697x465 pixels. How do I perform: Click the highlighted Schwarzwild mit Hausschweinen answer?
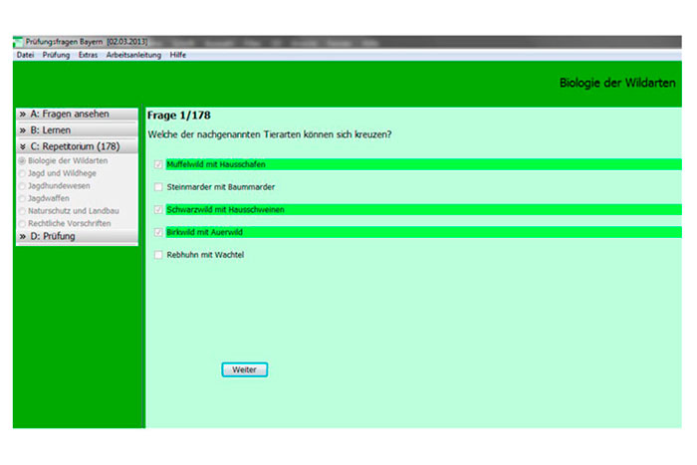click(x=423, y=209)
